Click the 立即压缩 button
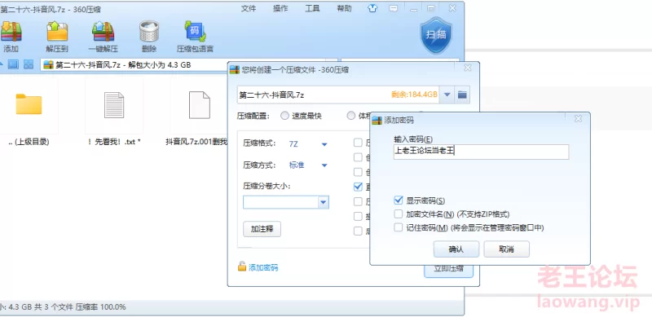 449,269
